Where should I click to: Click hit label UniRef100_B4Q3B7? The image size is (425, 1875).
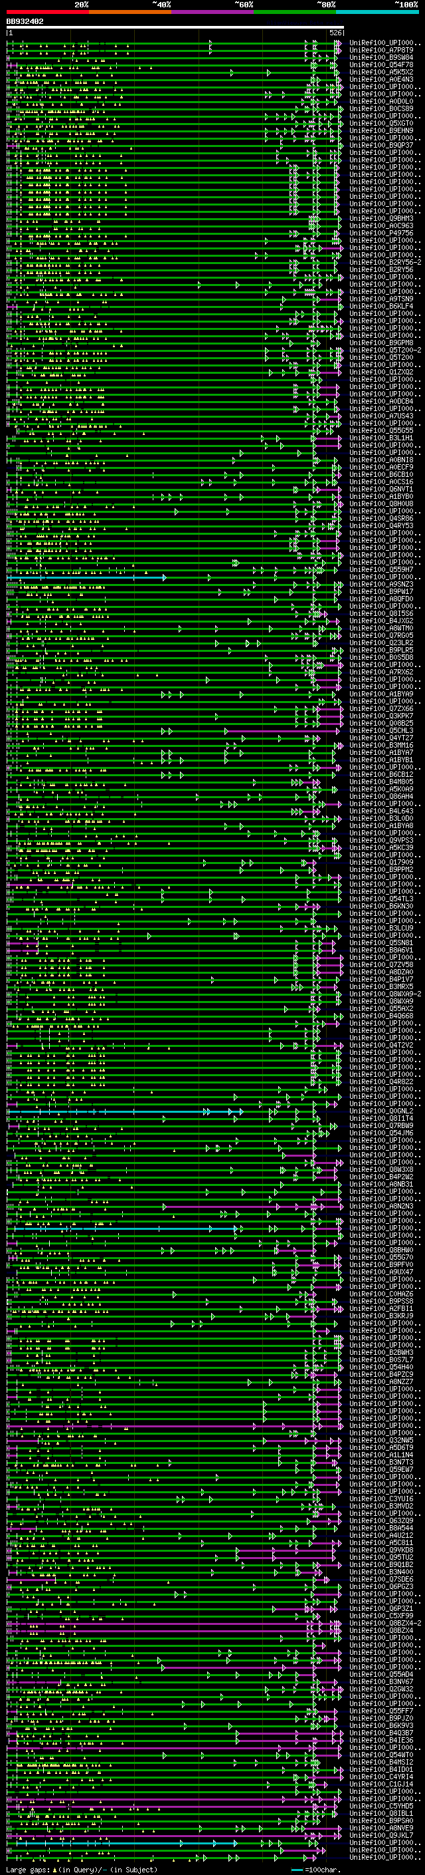pyautogui.click(x=381, y=1733)
